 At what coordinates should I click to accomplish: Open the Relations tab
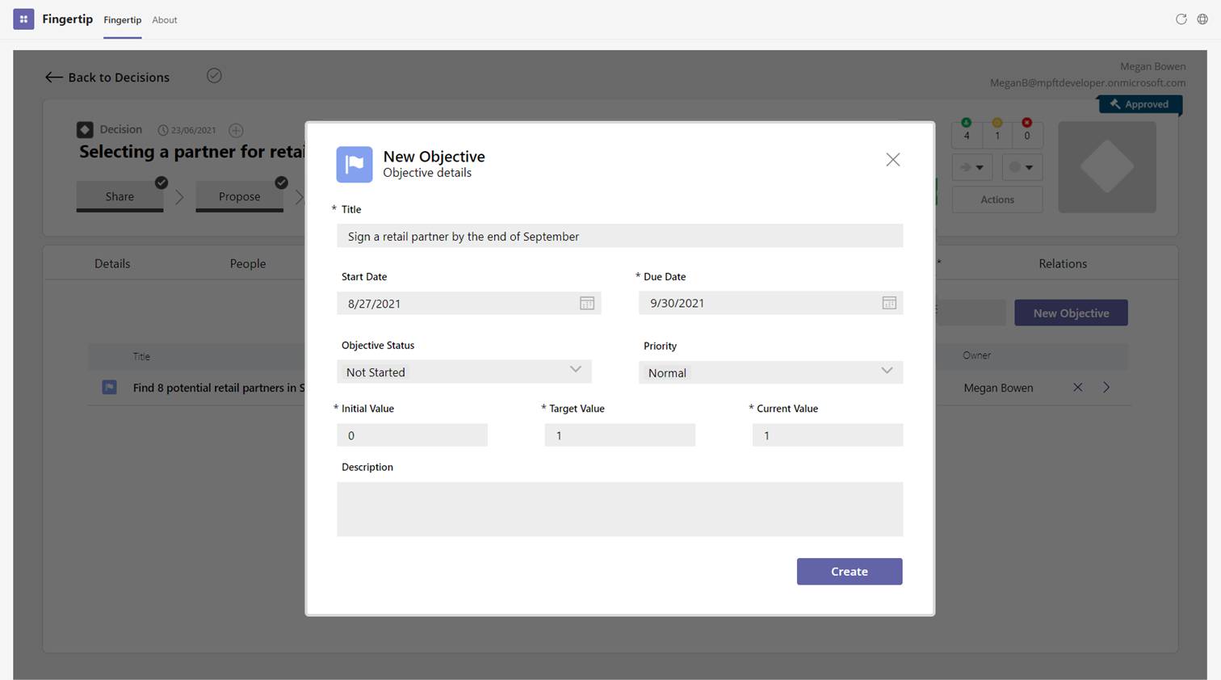click(1063, 264)
